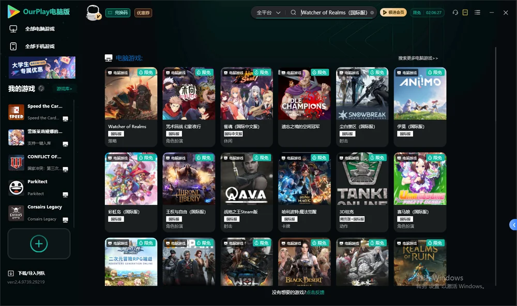Open Speed the Card in my games
This screenshot has width=517, height=306.
(38, 112)
